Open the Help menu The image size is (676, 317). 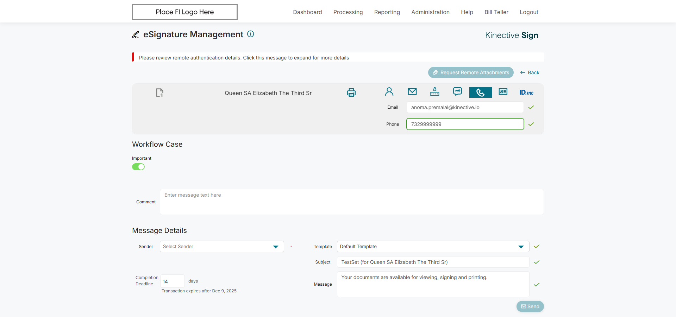point(467,12)
